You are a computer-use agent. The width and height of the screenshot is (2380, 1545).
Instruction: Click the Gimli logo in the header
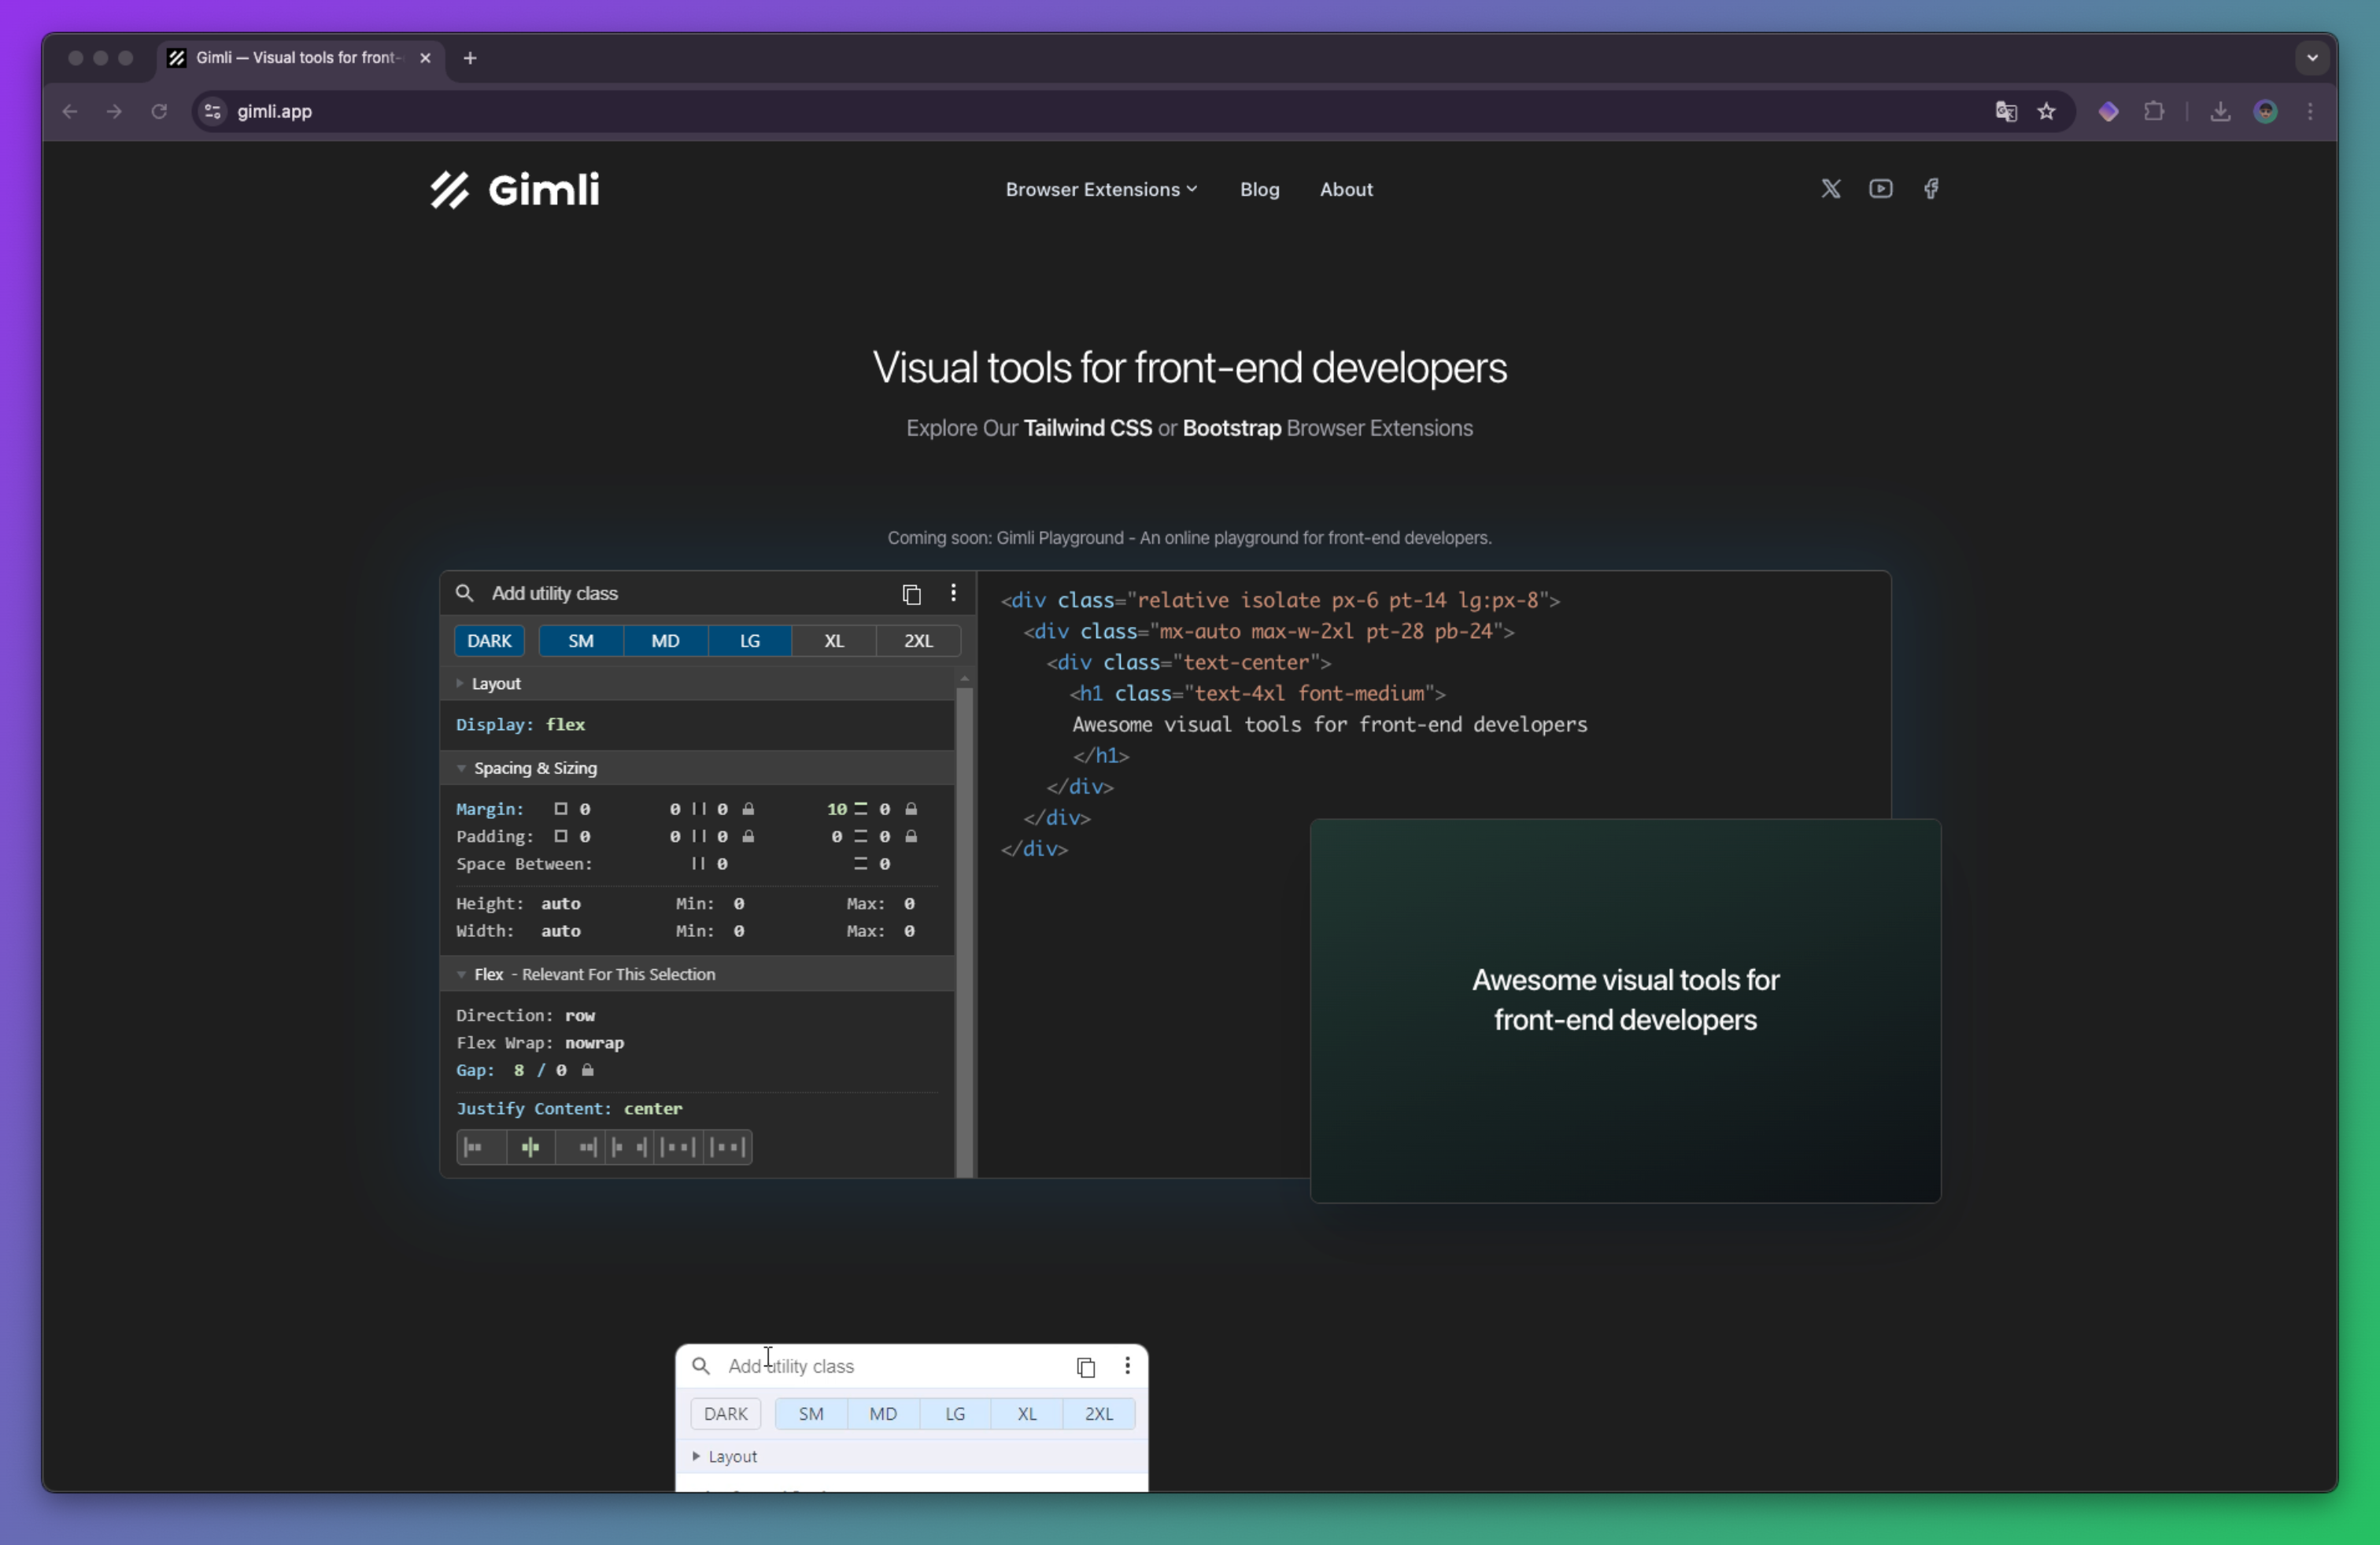click(x=515, y=190)
